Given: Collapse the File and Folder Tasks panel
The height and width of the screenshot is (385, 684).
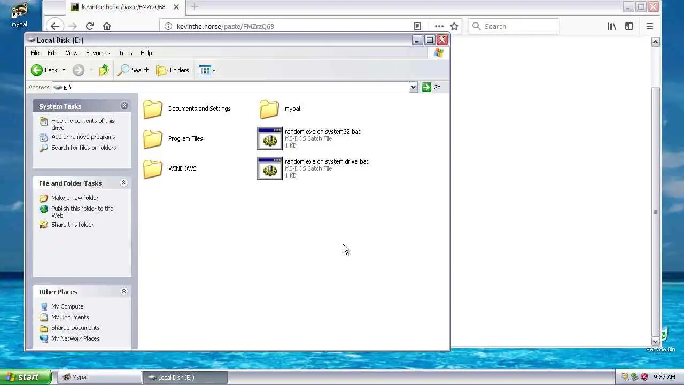Looking at the screenshot, I should tap(124, 183).
